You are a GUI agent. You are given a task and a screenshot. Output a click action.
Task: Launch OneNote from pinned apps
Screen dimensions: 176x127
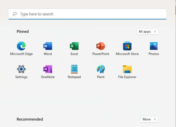point(48,69)
